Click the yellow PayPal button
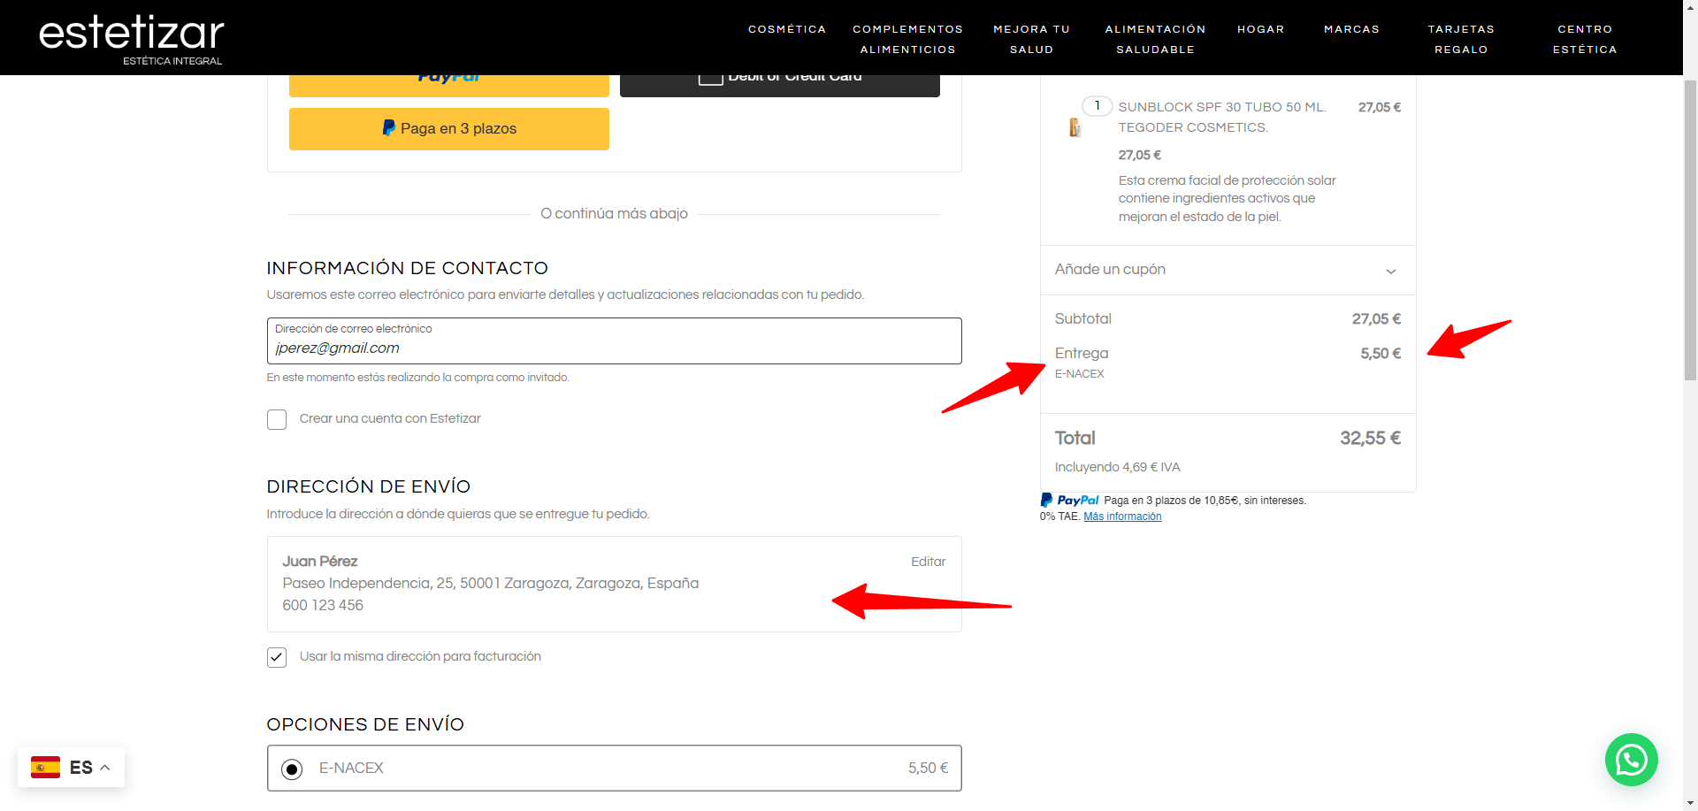The width and height of the screenshot is (1698, 811). click(x=449, y=86)
